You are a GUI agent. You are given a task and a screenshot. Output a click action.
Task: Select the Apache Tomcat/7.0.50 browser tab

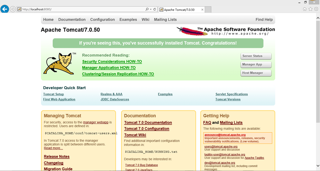(x=181, y=10)
